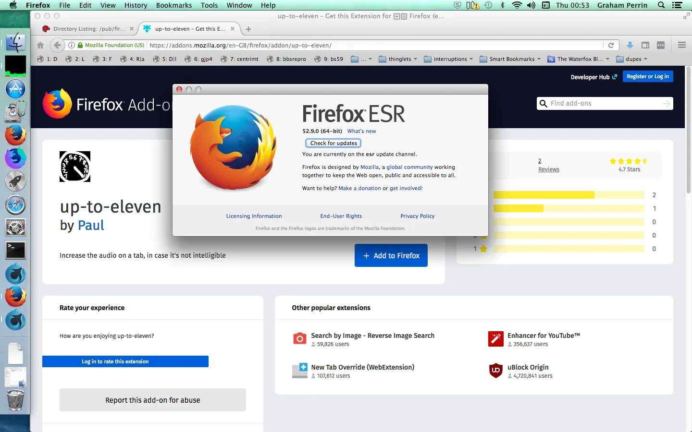The width and height of the screenshot is (692, 432).
Task: Open the Make a donation link
Action: click(x=359, y=188)
